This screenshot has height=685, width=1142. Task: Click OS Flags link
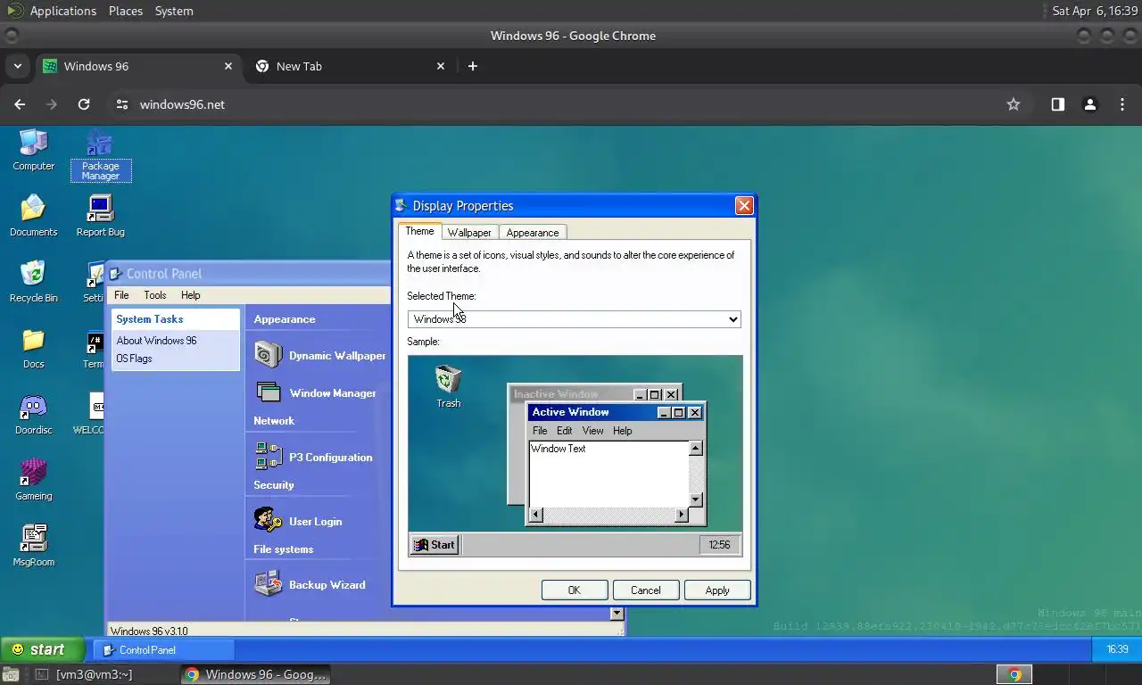134,359
